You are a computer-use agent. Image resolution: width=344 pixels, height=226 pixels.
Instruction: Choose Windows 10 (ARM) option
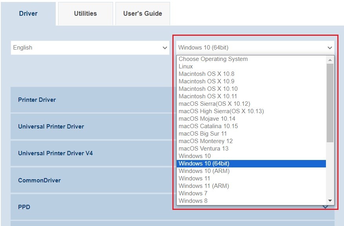[x=204, y=171]
